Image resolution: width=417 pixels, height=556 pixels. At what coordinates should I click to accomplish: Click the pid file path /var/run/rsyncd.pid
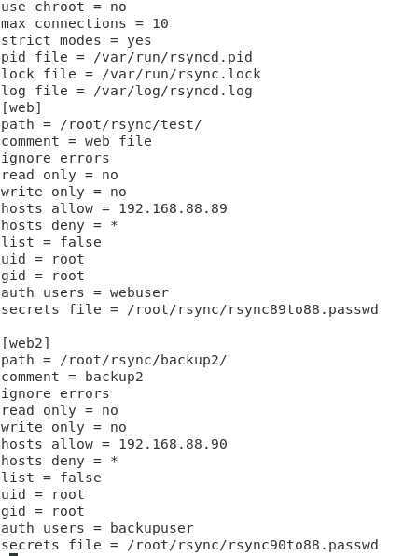click(x=174, y=57)
